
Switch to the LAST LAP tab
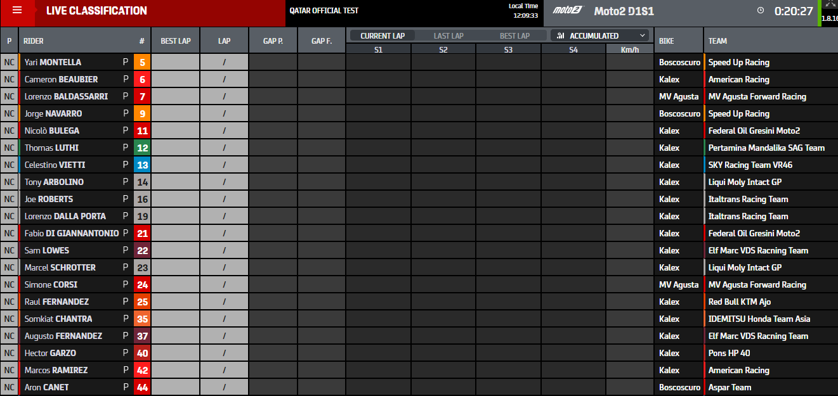[x=448, y=35]
